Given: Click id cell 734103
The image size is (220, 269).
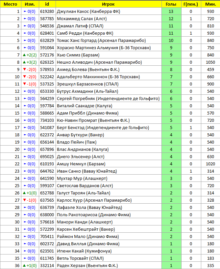Looking at the screenshot, I should (47, 120).
